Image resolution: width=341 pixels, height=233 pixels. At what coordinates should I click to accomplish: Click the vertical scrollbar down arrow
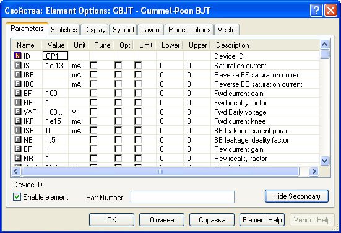[324, 160]
